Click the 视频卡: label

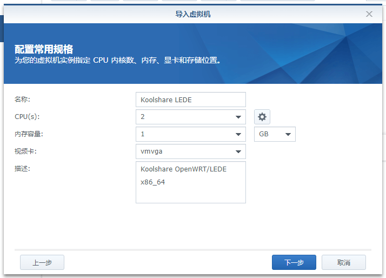25,151
